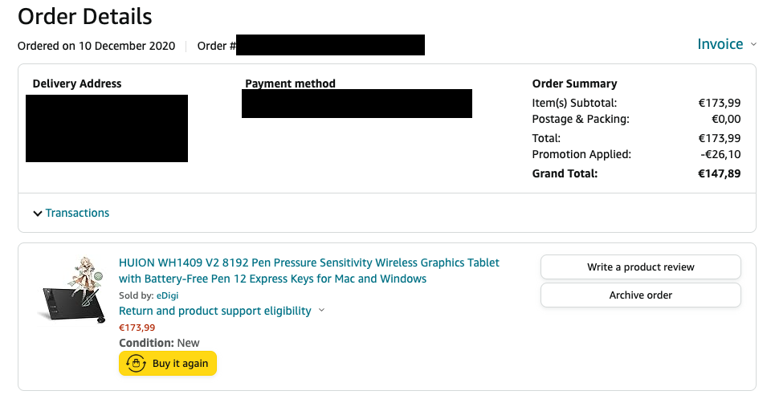Expand the Invoice dropdown arrow

click(753, 45)
